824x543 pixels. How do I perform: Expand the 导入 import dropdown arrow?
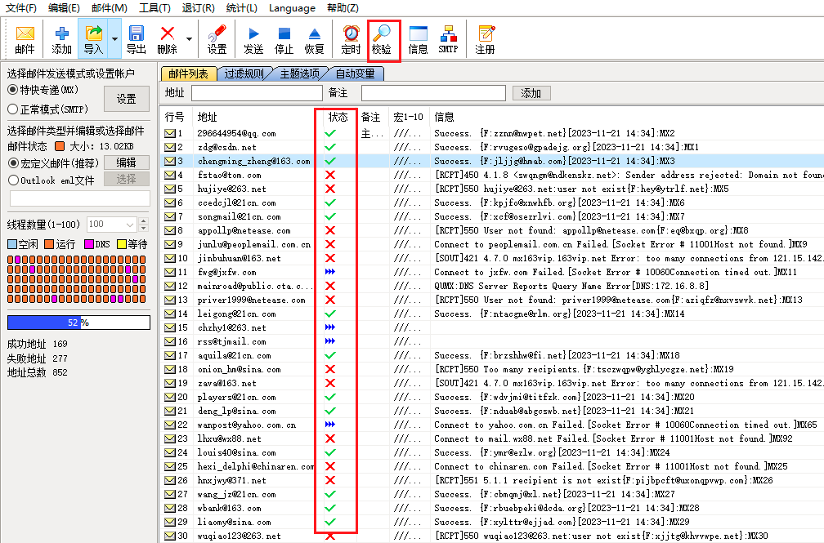click(114, 39)
